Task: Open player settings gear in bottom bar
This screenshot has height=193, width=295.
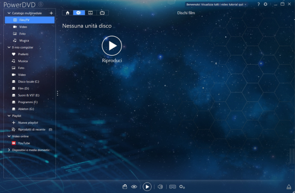Action: [x=182, y=187]
